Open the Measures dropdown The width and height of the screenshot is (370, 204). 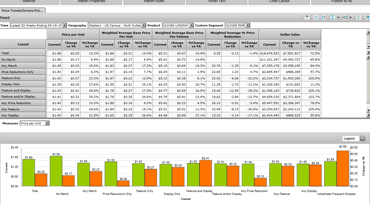pyautogui.click(x=47, y=123)
